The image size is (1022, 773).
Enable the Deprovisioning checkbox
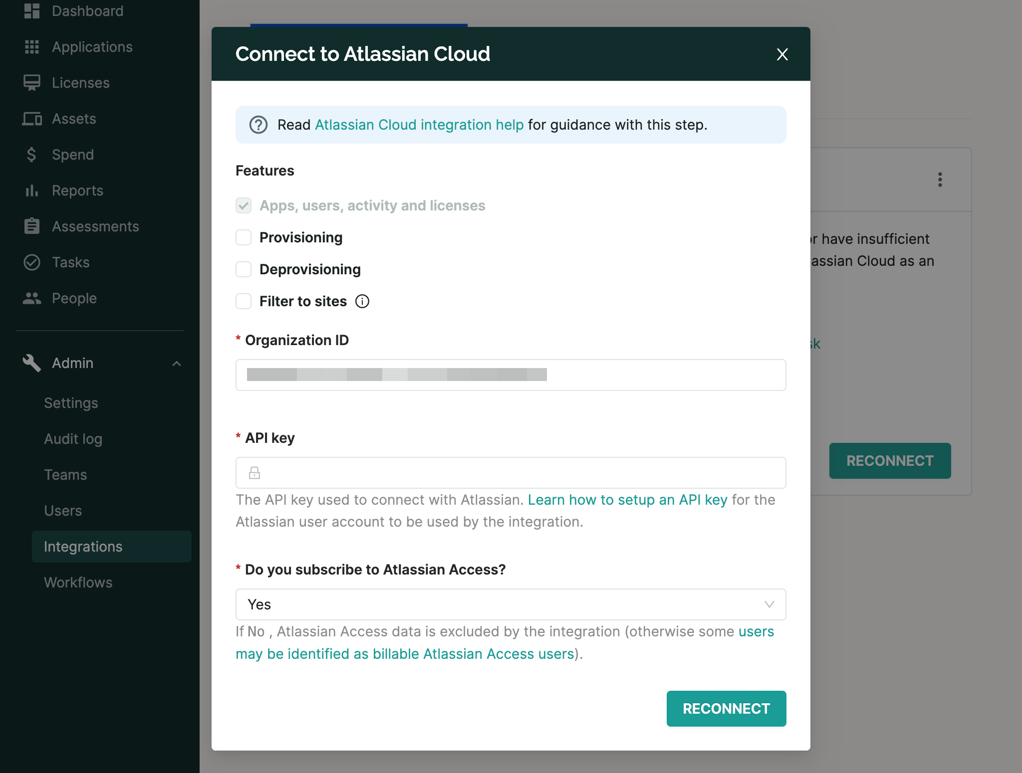tap(244, 269)
